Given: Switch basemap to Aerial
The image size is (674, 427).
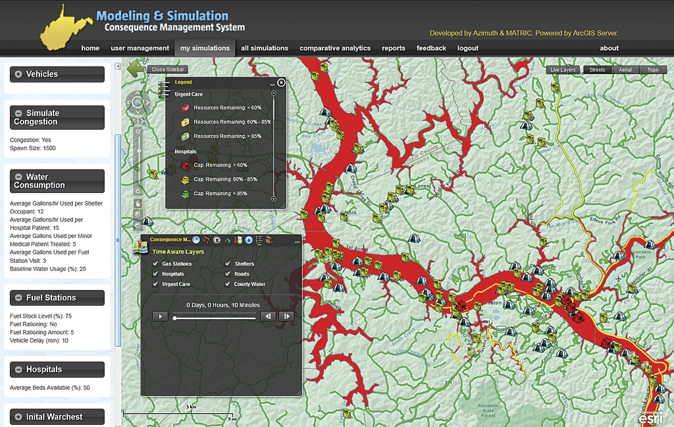Looking at the screenshot, I should (625, 70).
